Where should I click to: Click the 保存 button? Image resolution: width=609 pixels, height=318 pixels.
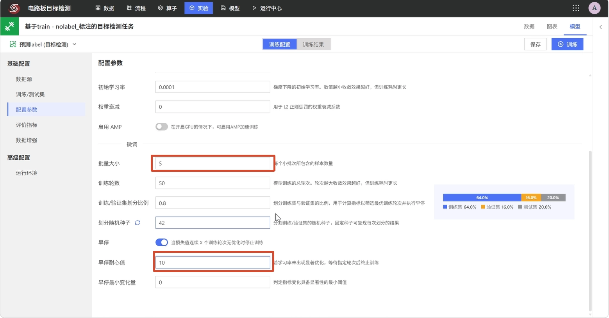535,44
